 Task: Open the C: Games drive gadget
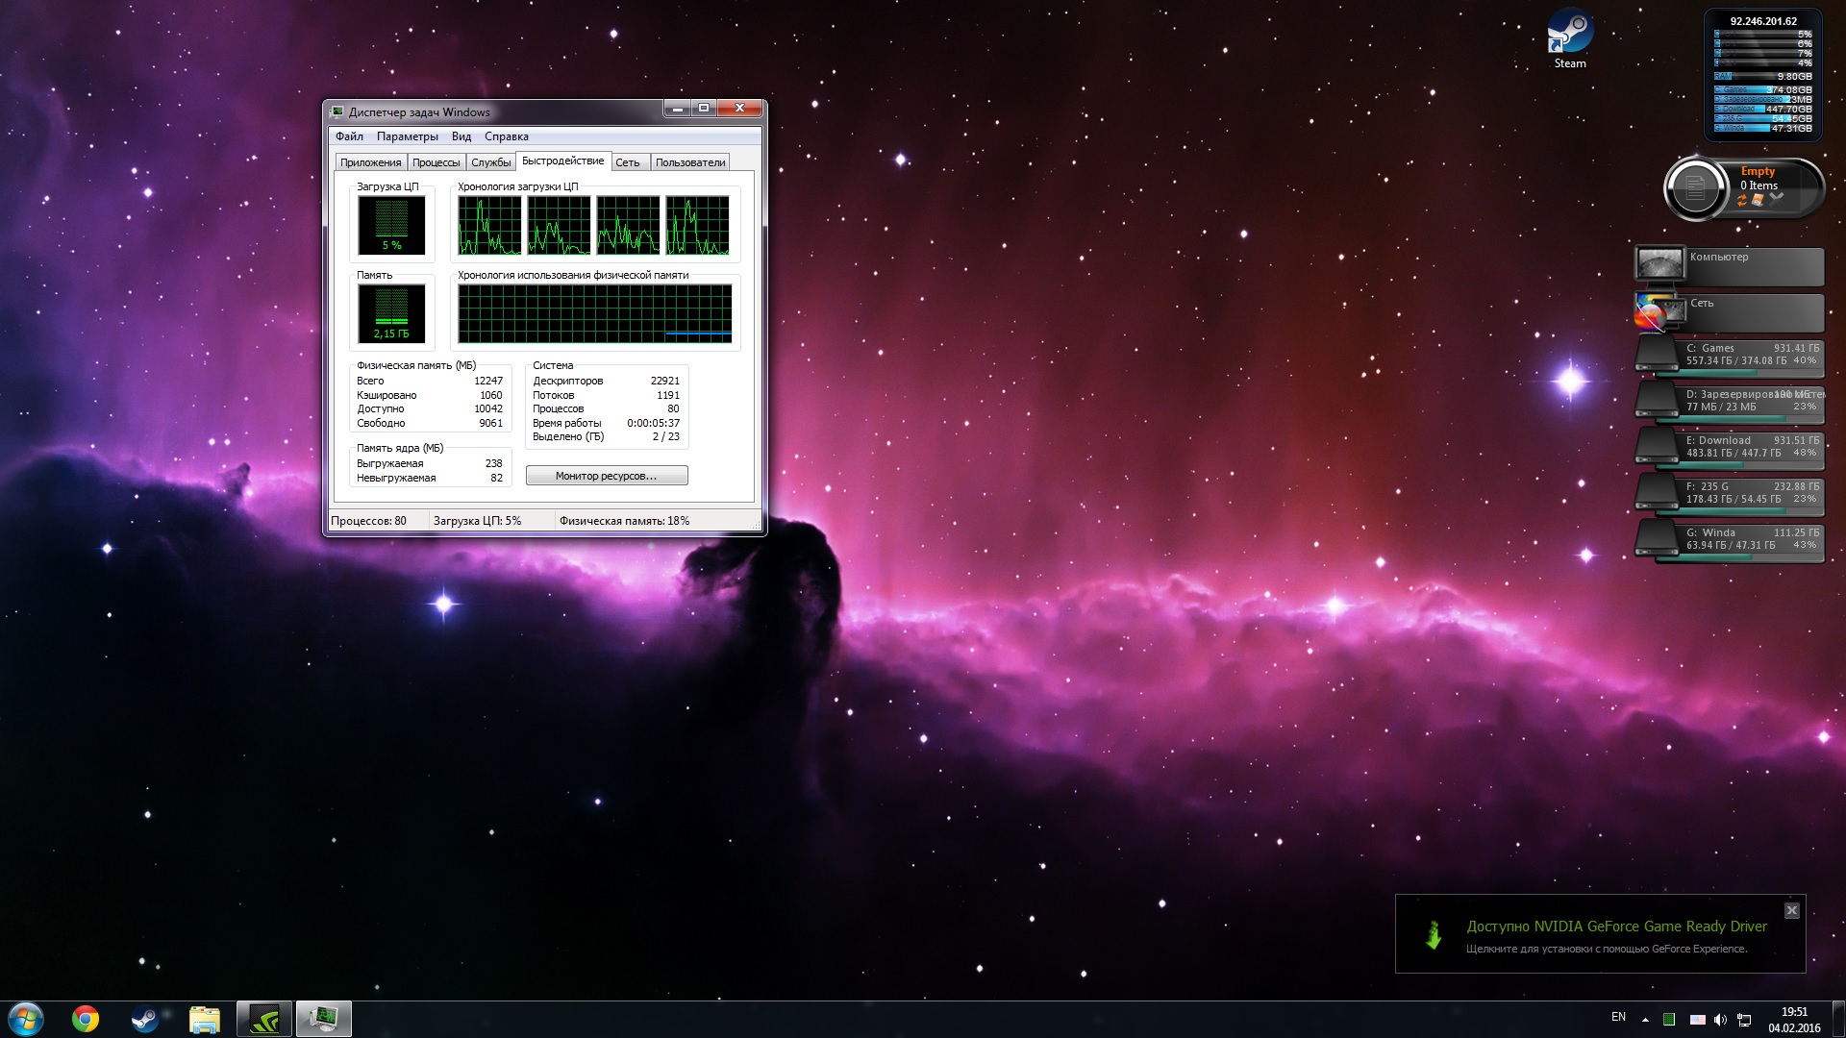tap(1731, 355)
